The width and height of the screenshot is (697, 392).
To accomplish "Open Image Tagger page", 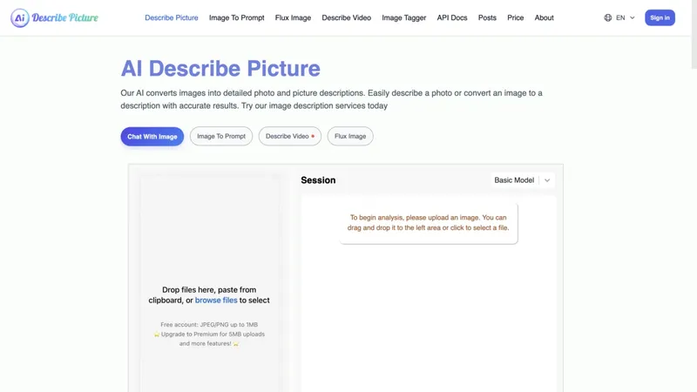I will coord(403,17).
